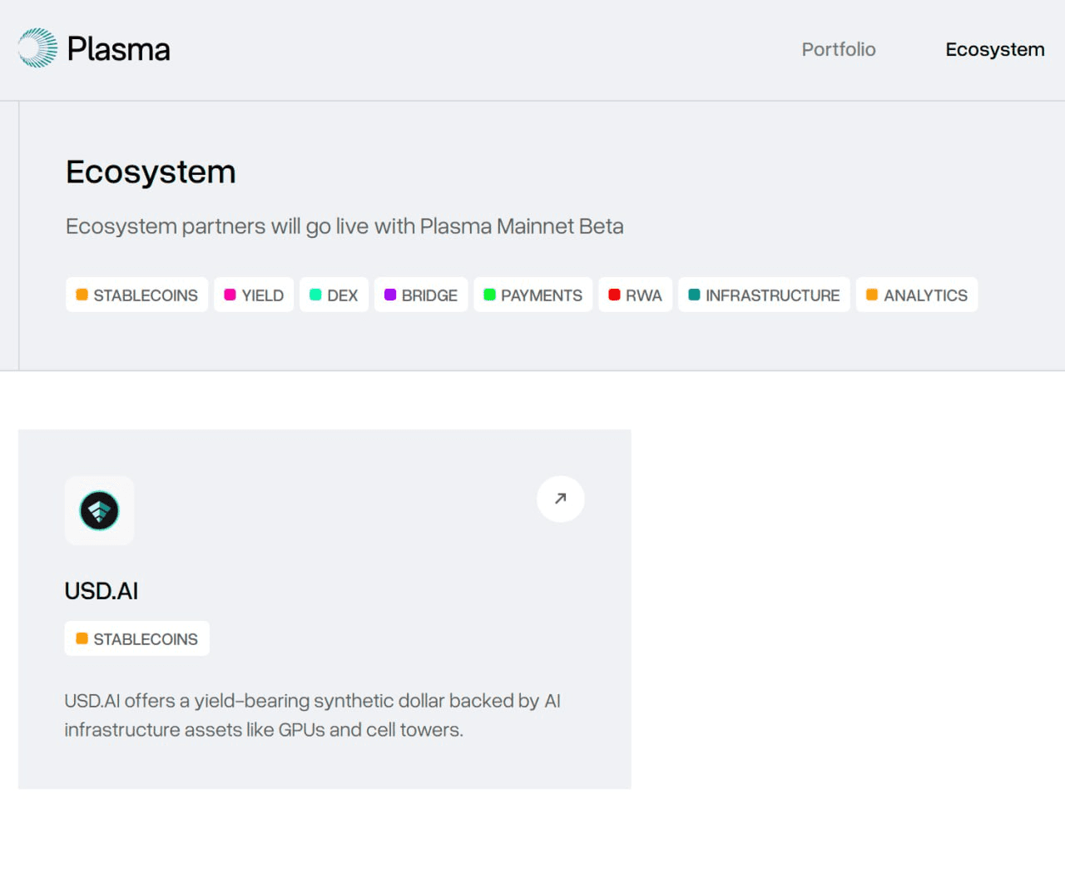
Task: Enable the PAYMENTS filter
Action: (533, 295)
